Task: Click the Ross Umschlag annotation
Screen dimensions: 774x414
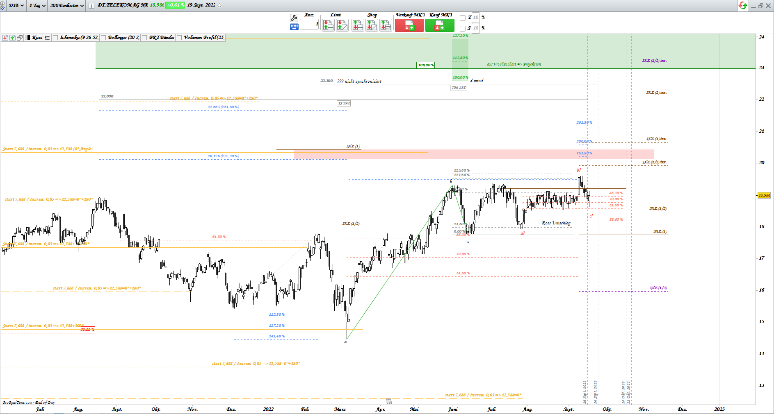Action: click(556, 223)
